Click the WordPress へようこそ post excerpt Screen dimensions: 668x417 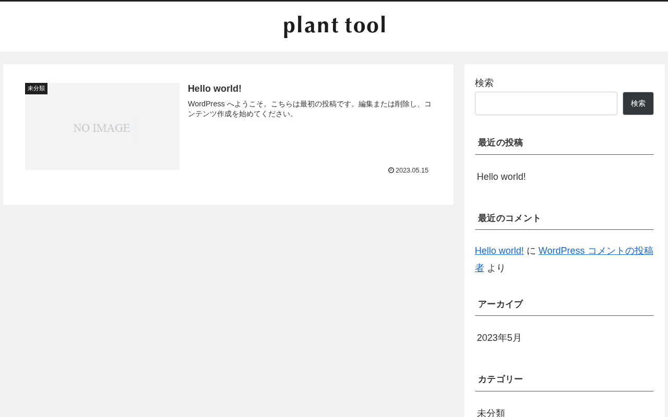[x=309, y=109]
